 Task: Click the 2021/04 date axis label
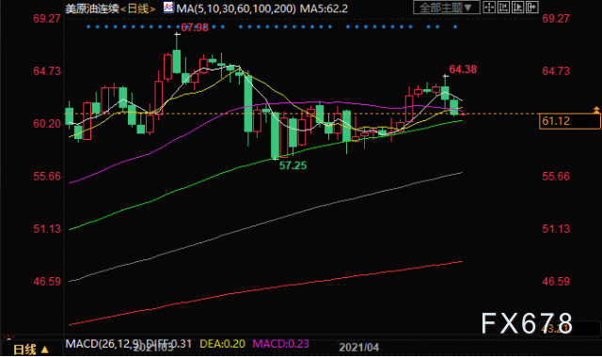pyautogui.click(x=358, y=348)
